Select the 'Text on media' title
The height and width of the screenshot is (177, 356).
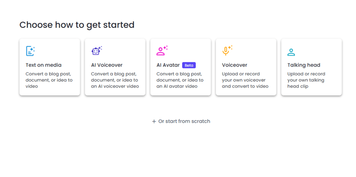tap(44, 65)
